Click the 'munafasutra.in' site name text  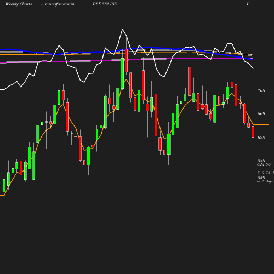pyautogui.click(x=60, y=4)
